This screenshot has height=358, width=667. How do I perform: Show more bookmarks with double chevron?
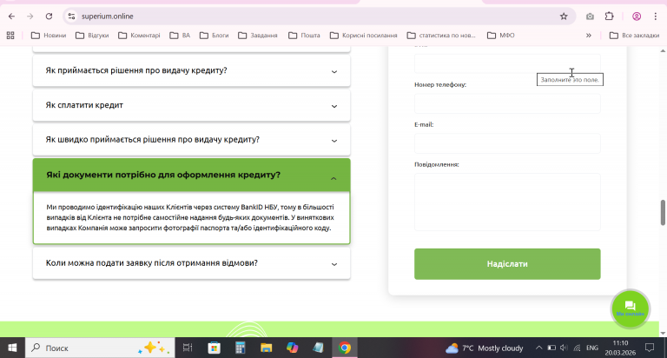pyautogui.click(x=588, y=36)
